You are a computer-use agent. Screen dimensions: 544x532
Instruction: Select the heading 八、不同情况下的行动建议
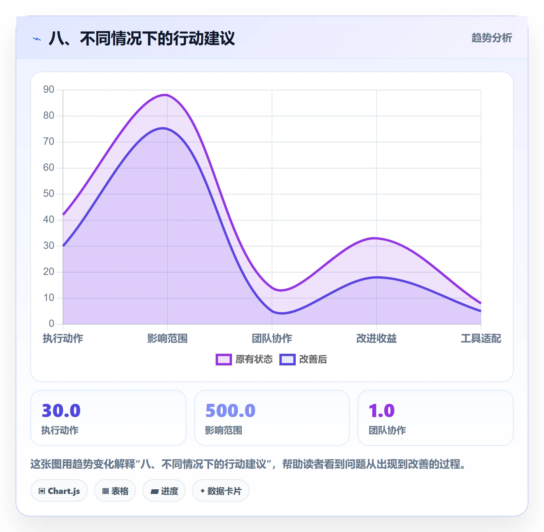coord(142,38)
